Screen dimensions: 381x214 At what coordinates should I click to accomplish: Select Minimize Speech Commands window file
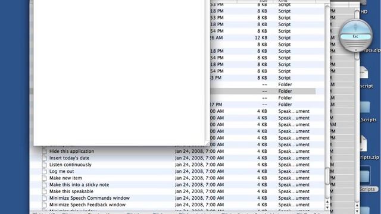click(x=89, y=198)
